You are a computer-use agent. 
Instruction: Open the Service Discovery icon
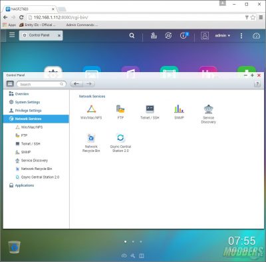pyautogui.click(x=208, y=109)
